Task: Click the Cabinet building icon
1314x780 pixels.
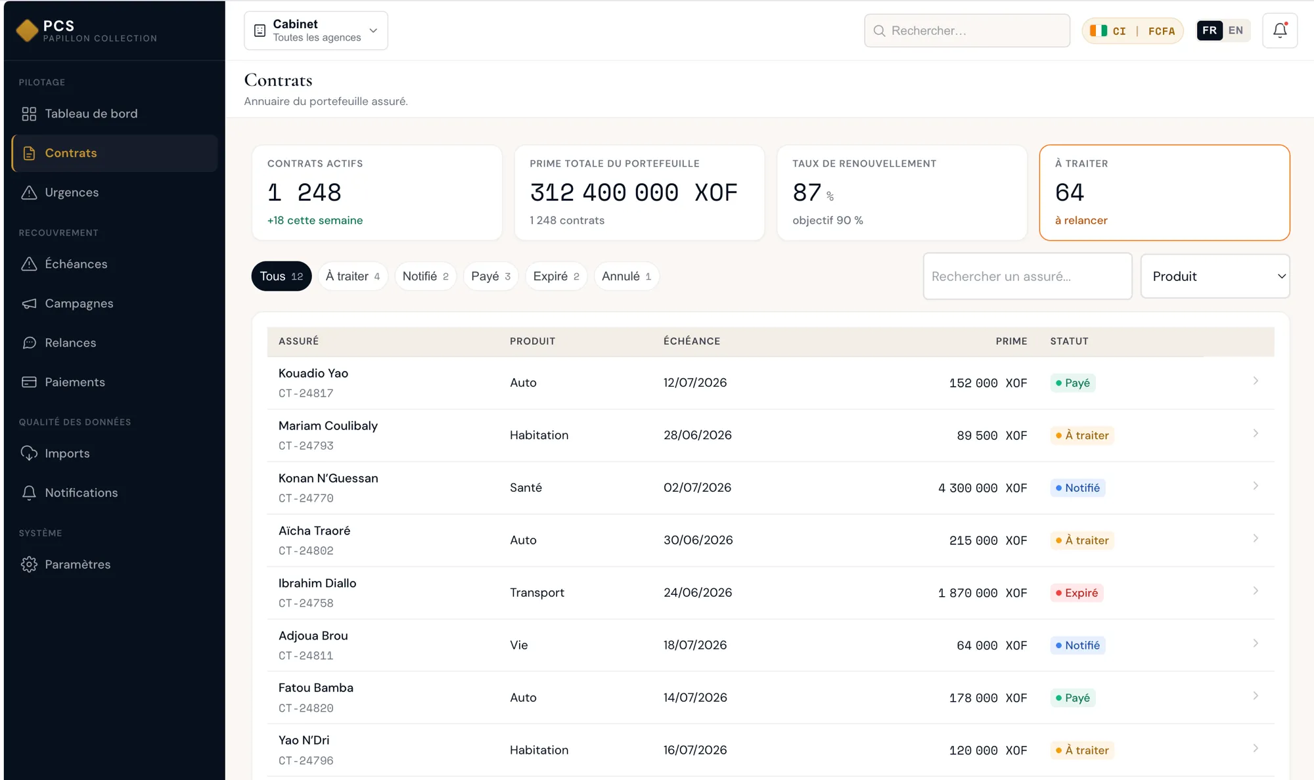Action: (260, 30)
